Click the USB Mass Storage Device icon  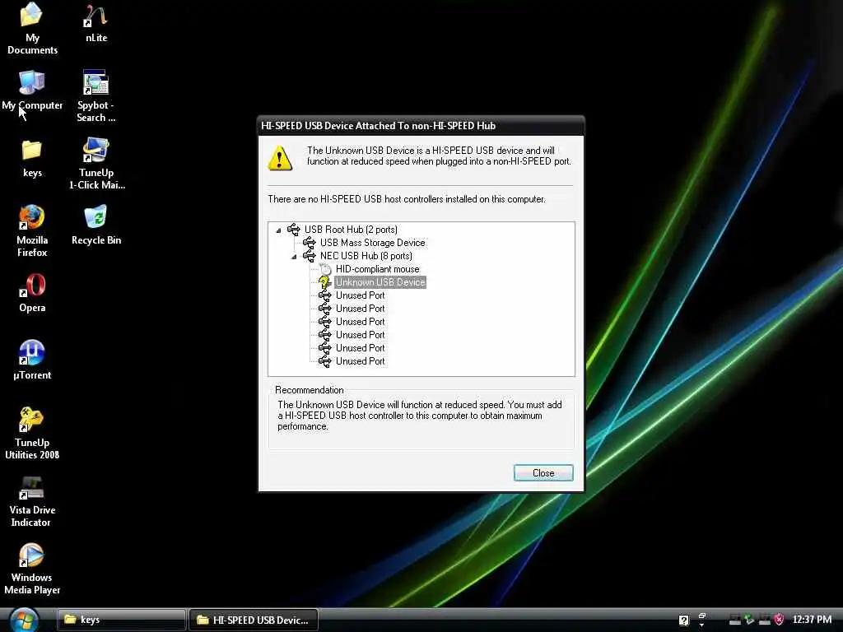(310, 243)
